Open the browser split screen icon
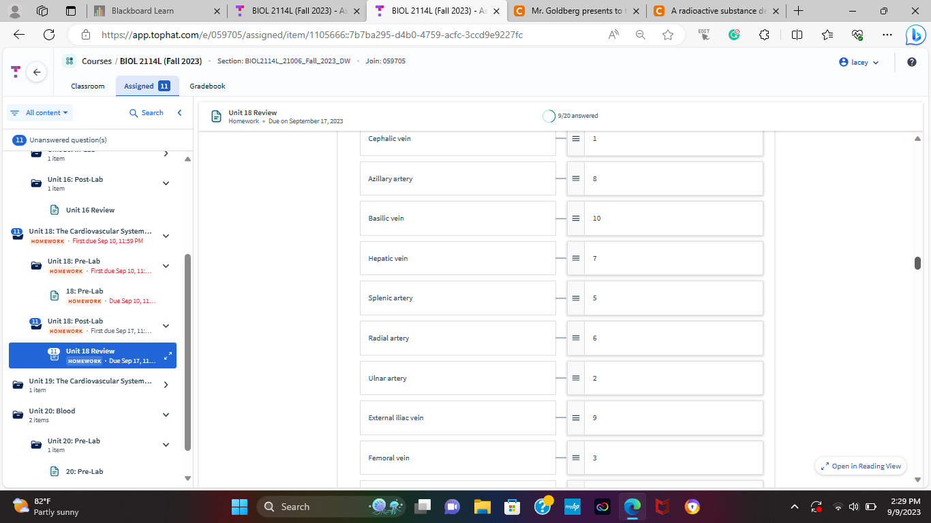The width and height of the screenshot is (931, 523). (x=797, y=35)
